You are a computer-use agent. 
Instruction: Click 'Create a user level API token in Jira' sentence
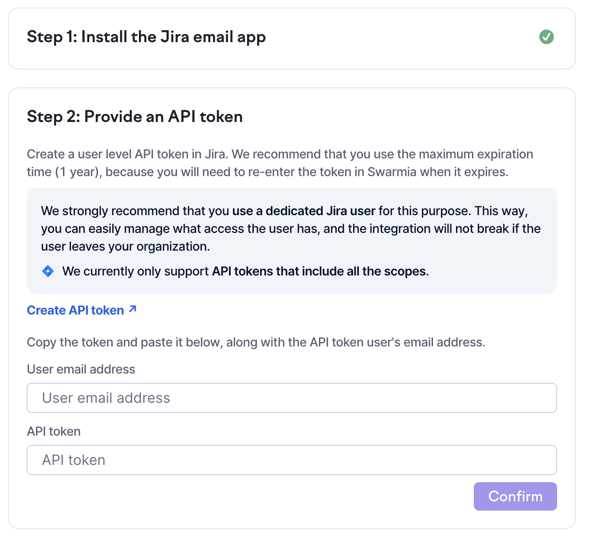tap(127, 154)
